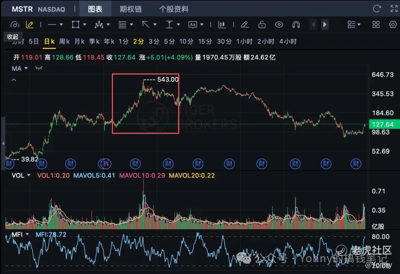Switch to the 期权链 tab

tap(131, 9)
